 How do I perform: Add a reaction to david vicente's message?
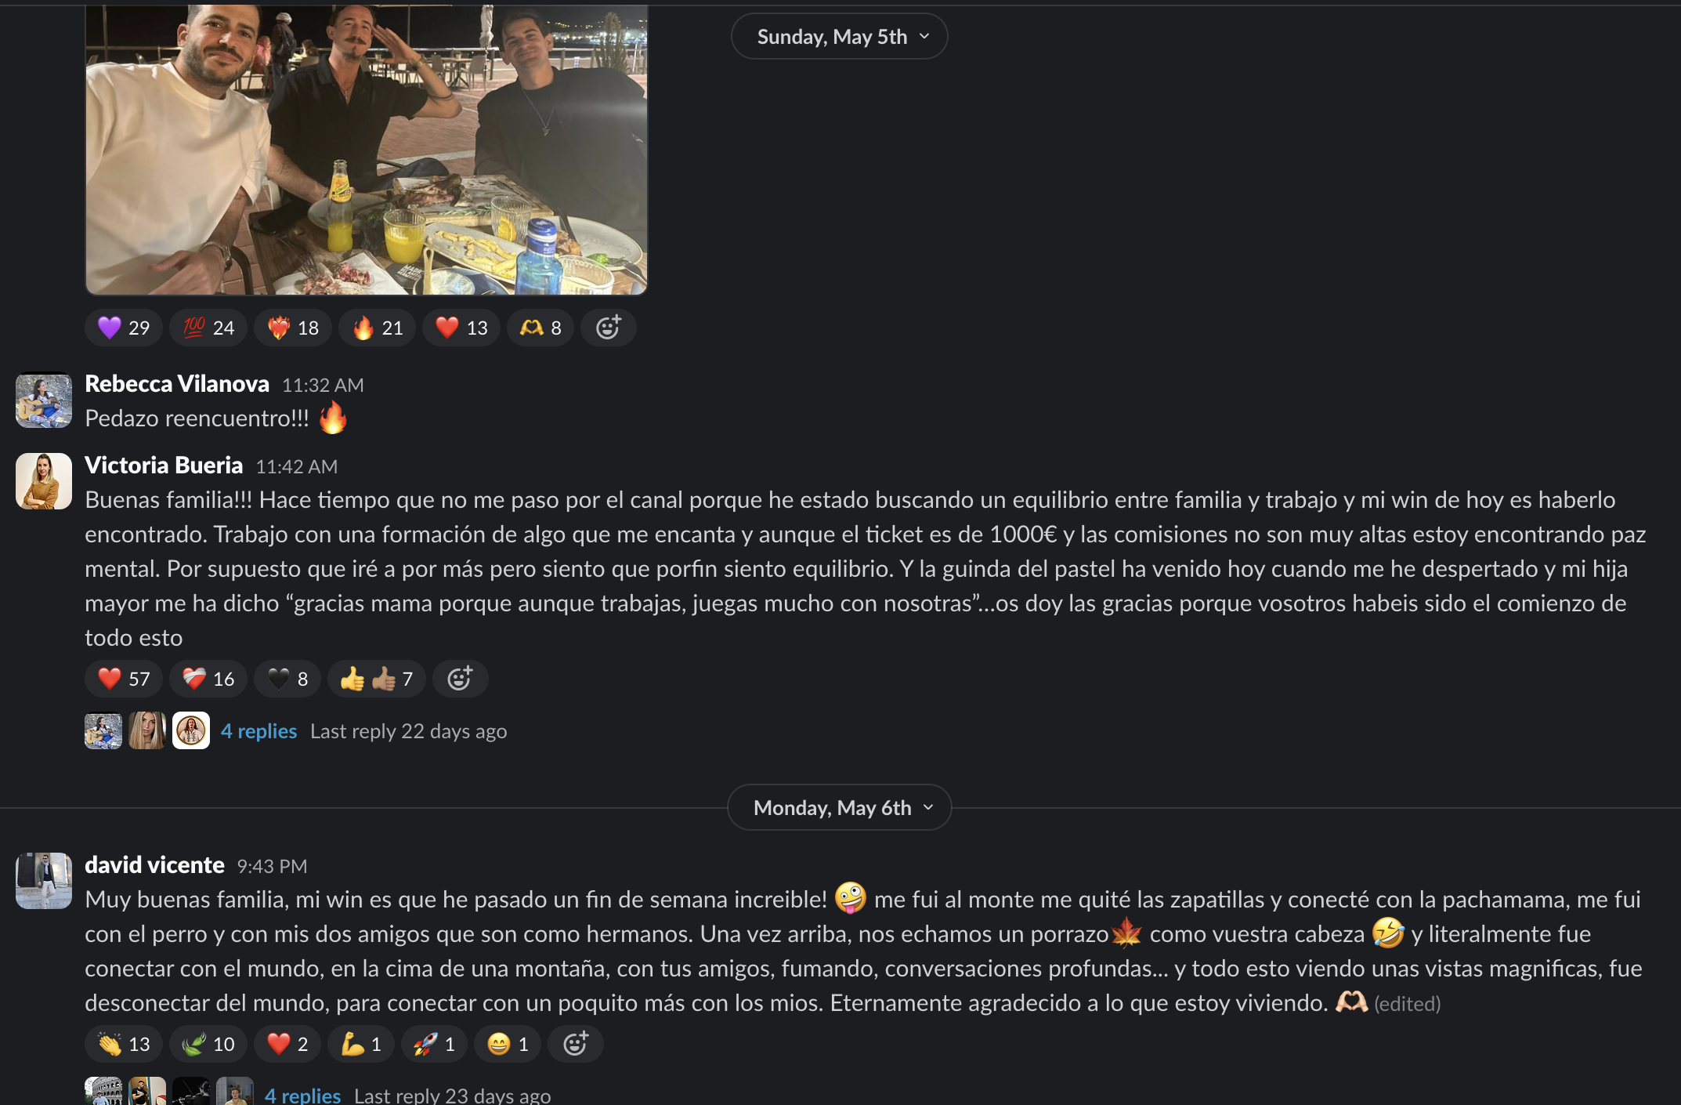click(576, 1044)
